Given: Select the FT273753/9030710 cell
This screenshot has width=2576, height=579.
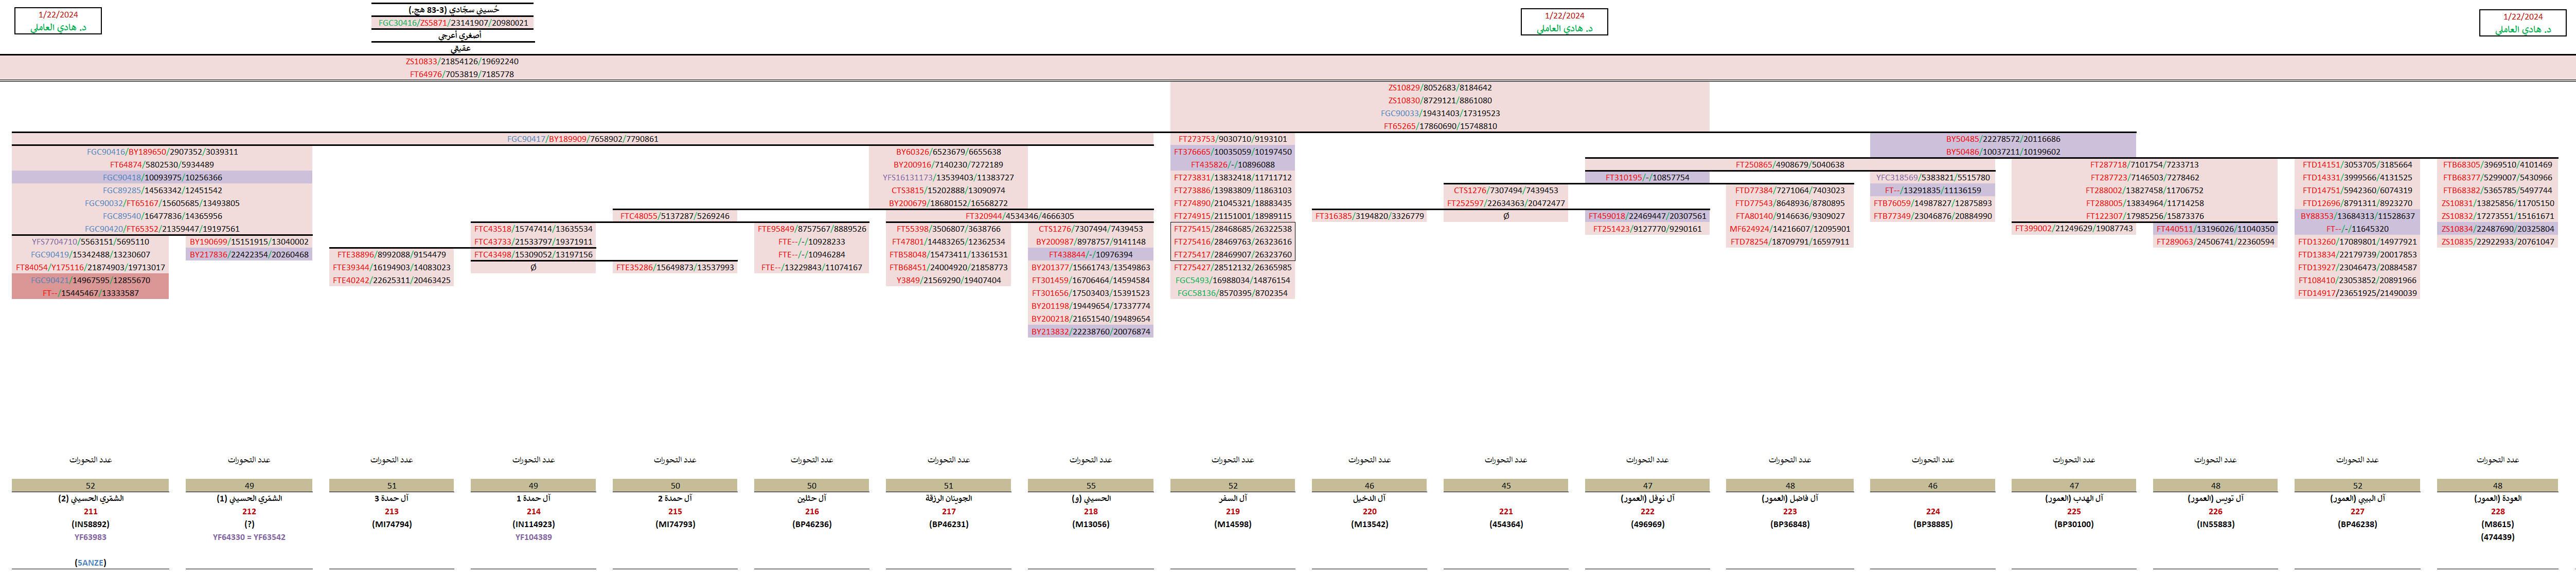Looking at the screenshot, I should click(x=1232, y=140).
